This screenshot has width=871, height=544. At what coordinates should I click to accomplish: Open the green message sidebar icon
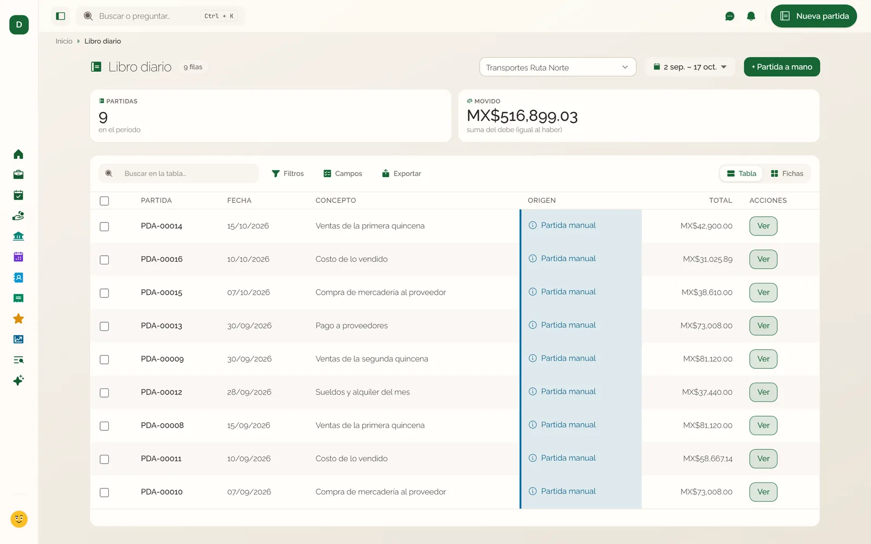(x=19, y=298)
